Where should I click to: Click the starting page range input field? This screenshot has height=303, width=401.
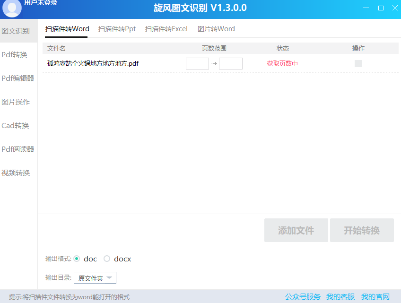click(197, 63)
